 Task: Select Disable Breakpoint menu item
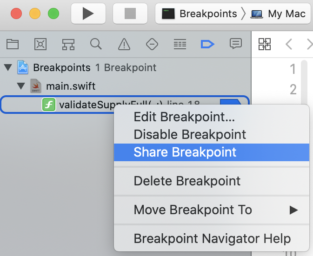190,135
